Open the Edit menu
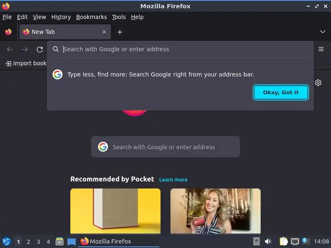The height and width of the screenshot is (248, 331). pos(22,17)
